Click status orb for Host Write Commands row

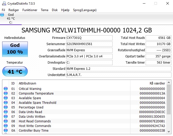(x=6, y=126)
